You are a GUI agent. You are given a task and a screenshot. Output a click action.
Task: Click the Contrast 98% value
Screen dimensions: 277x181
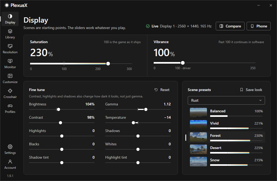coord(91,117)
